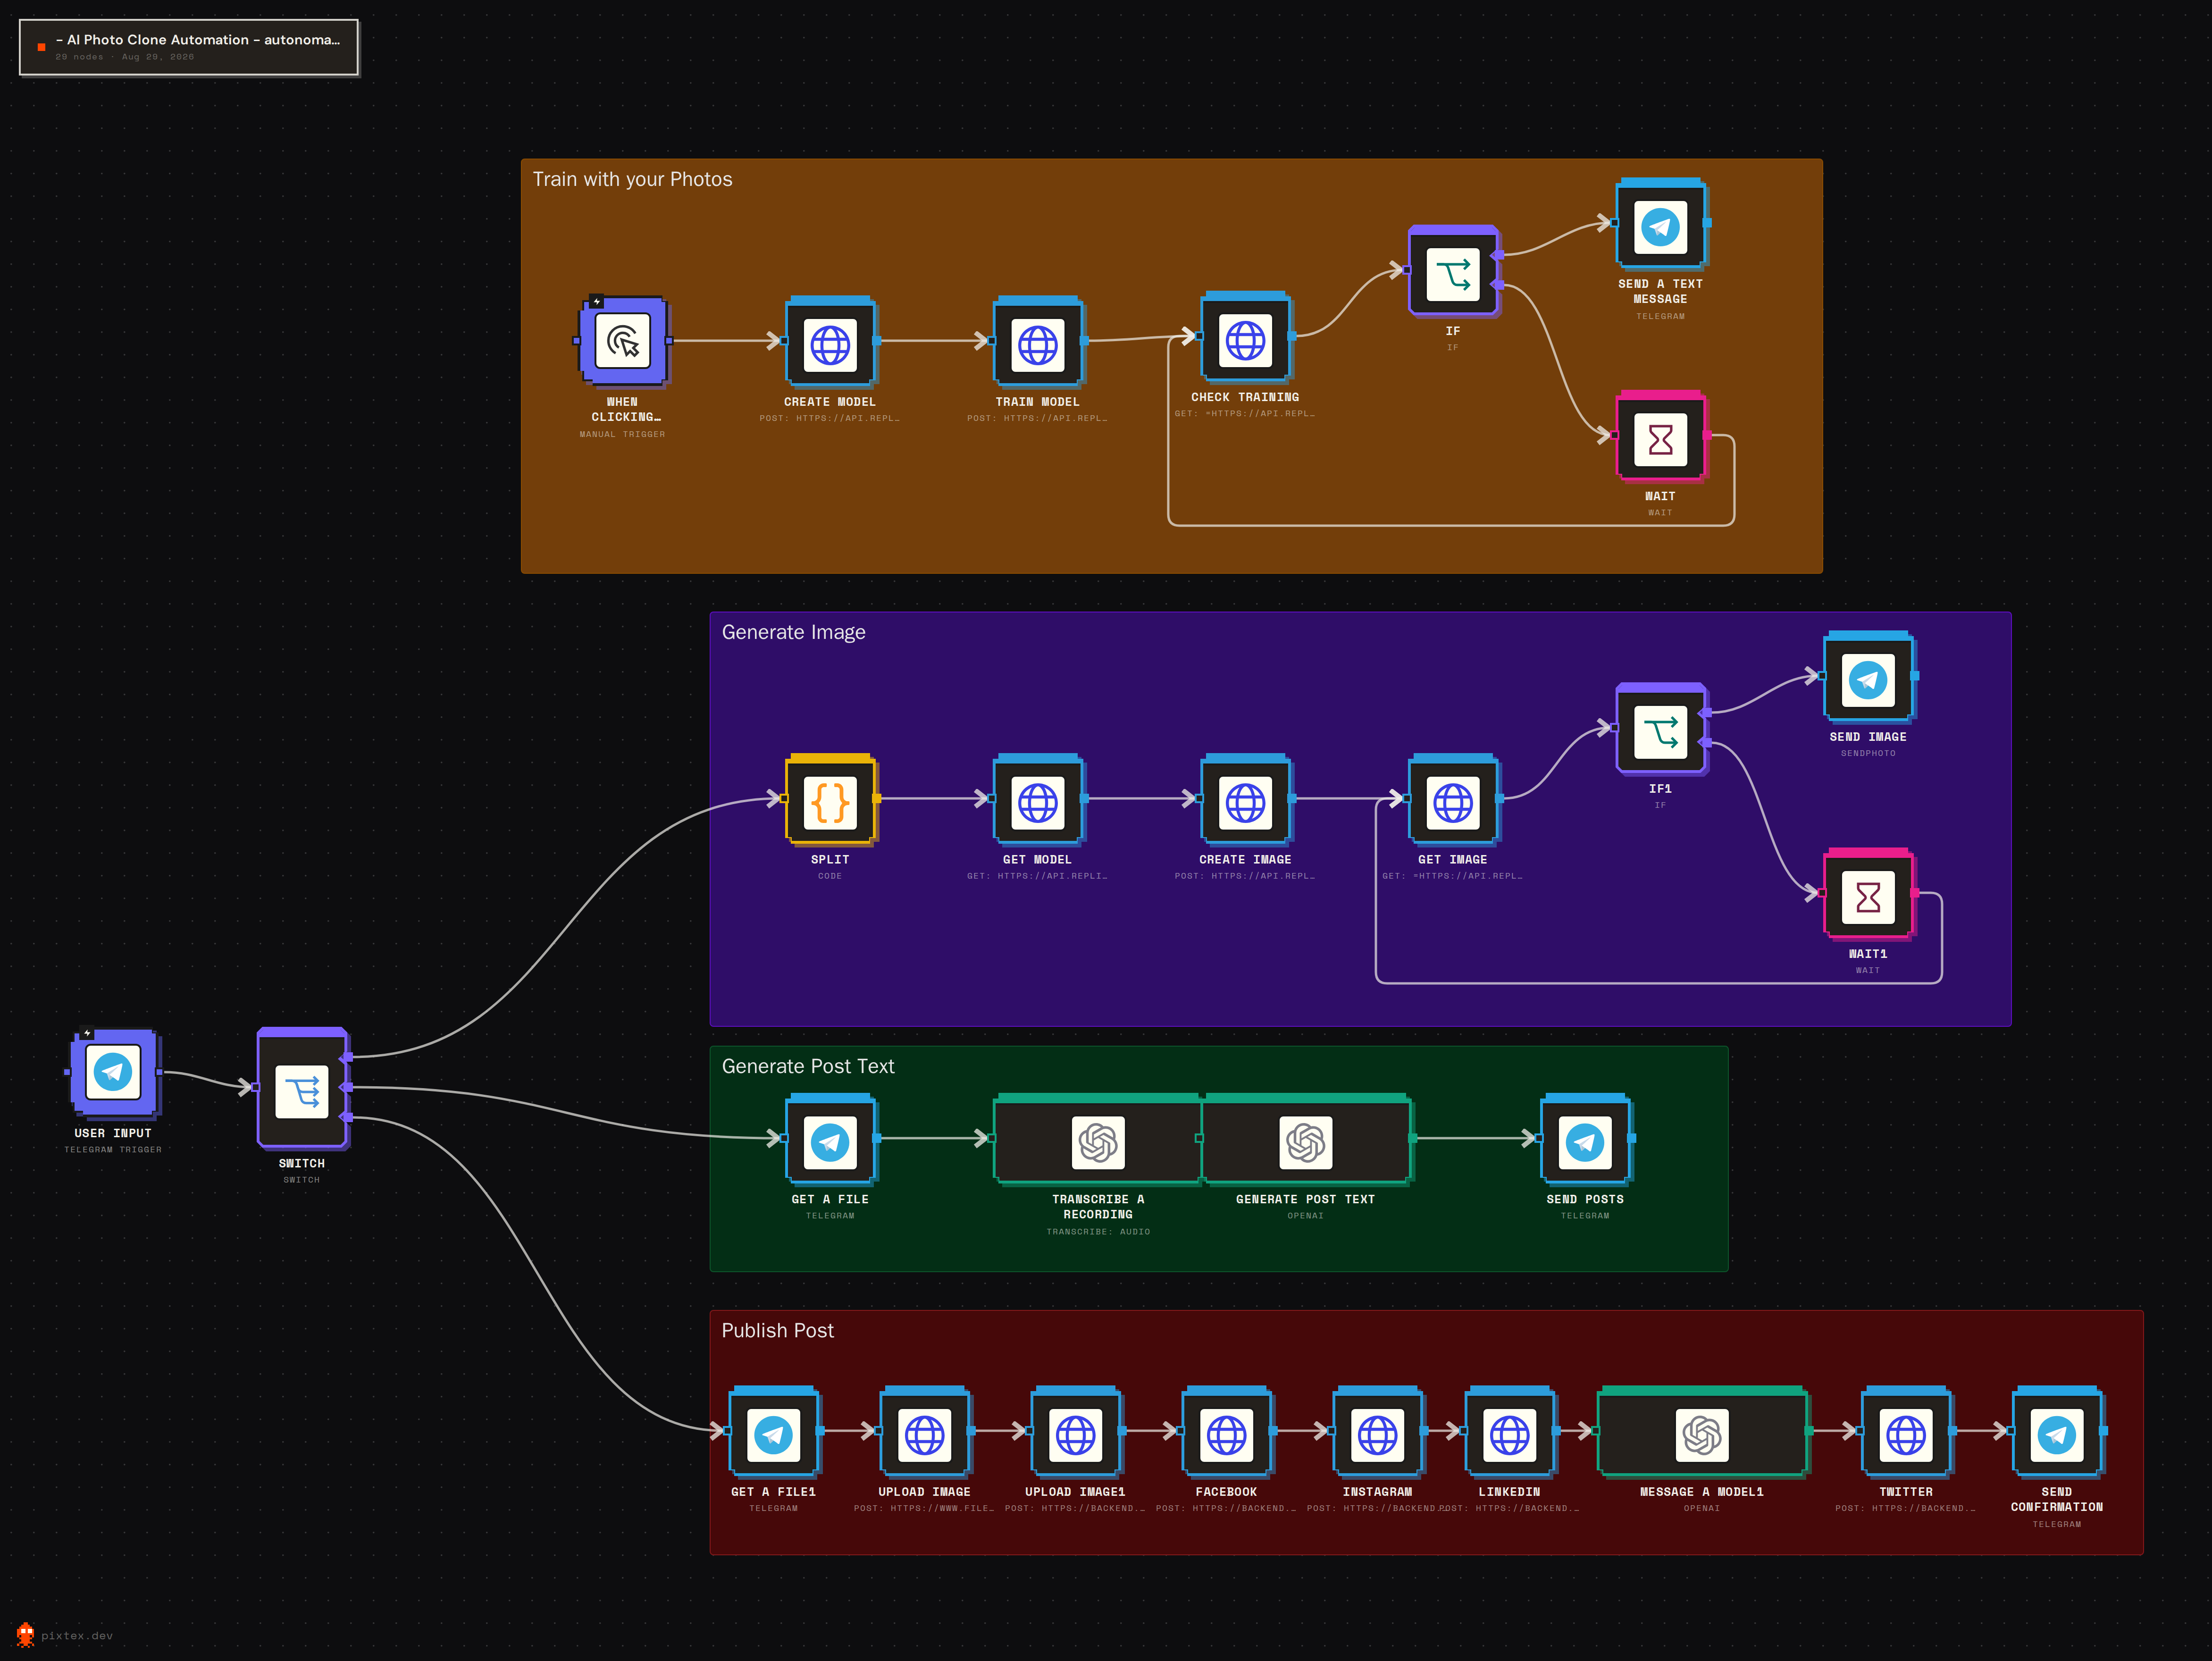Image resolution: width=2212 pixels, height=1661 pixels.
Task: Click the 'Generate Post Text' section heading
Action: (808, 1066)
